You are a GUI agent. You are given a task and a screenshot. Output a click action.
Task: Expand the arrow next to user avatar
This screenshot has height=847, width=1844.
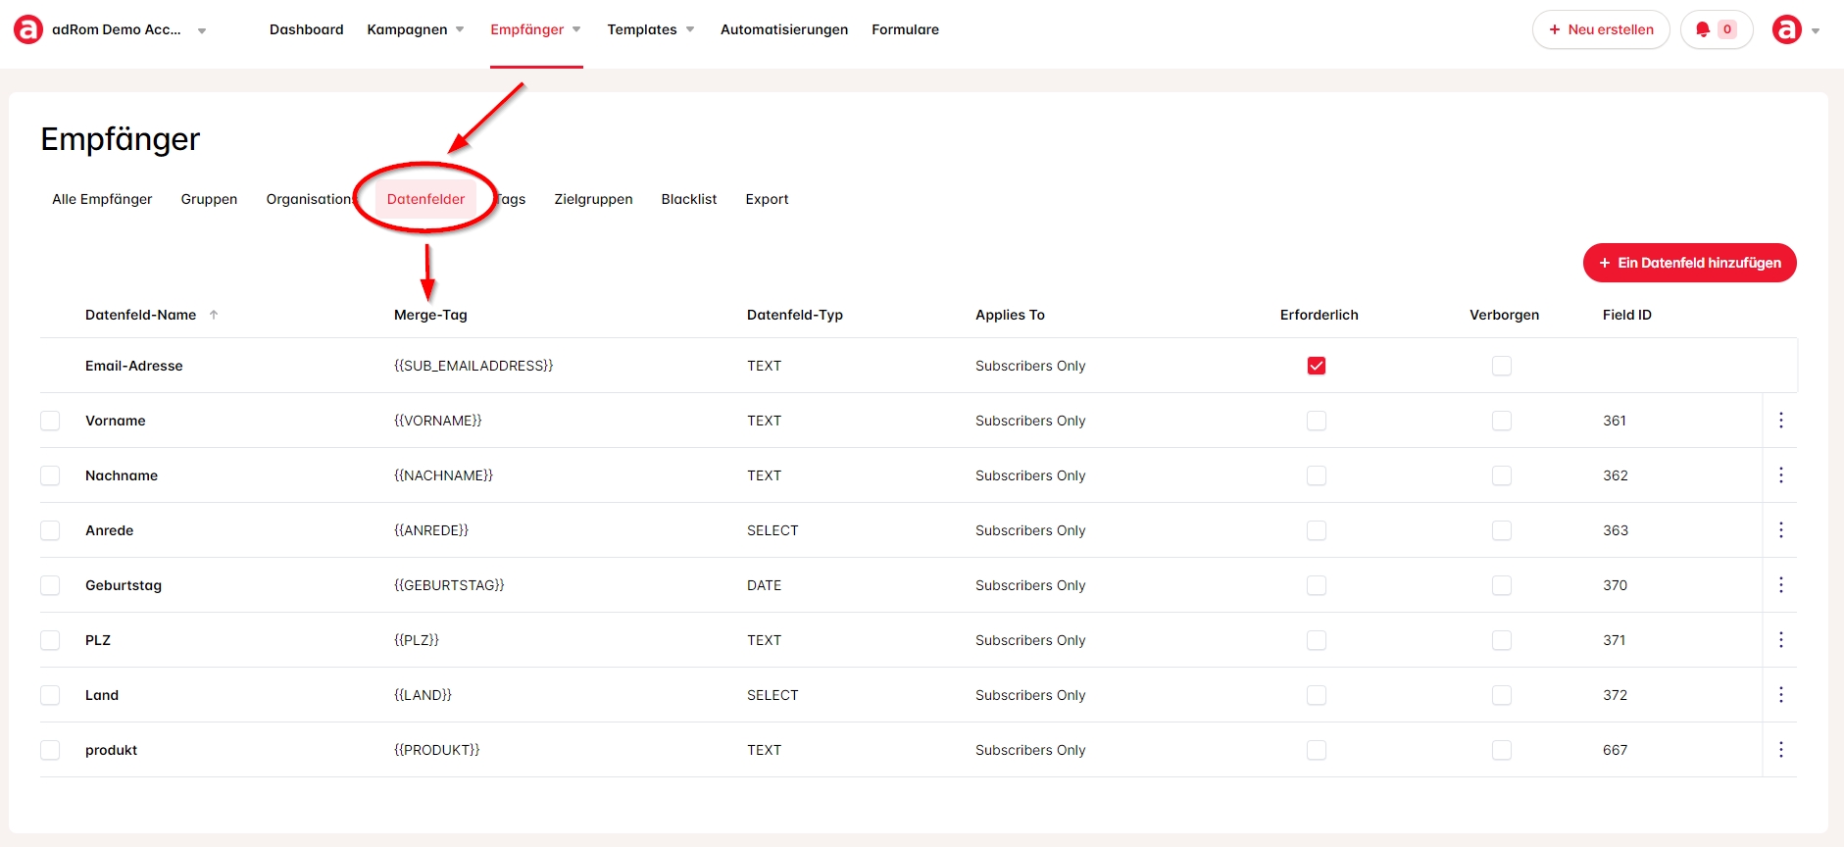tap(1816, 30)
